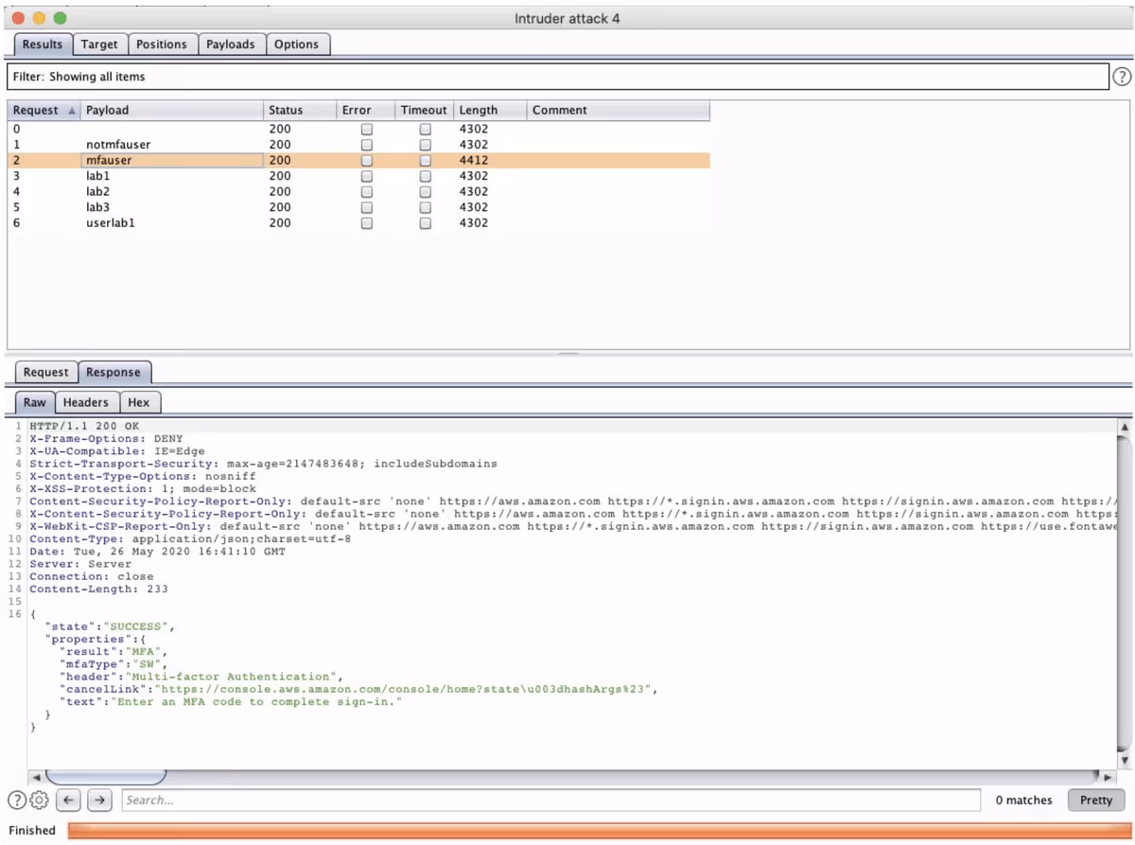1135x845 pixels.
Task: Toggle Error checkbox for the userlab1 row
Action: click(x=367, y=223)
